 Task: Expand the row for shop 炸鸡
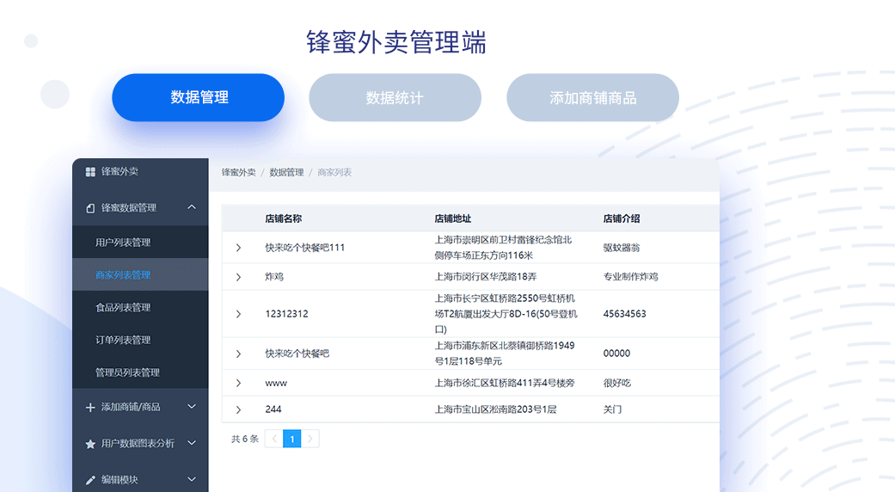point(238,277)
